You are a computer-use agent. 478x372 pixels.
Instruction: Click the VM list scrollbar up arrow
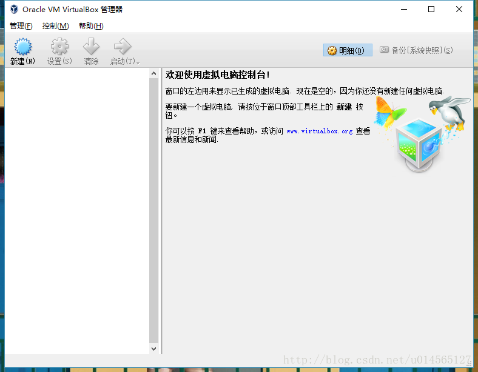pyautogui.click(x=153, y=73)
